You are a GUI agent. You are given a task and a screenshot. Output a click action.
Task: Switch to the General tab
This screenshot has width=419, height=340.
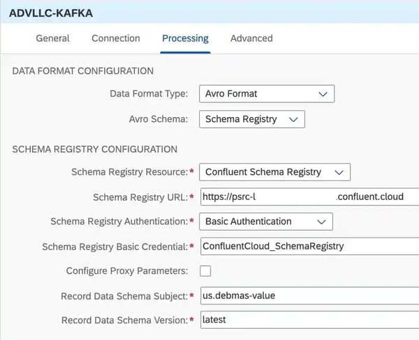[x=52, y=38]
